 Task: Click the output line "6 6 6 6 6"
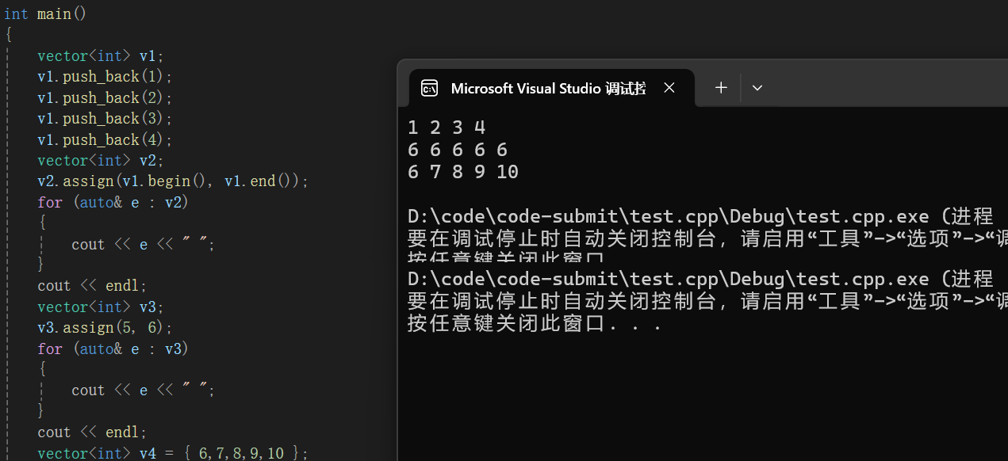[x=458, y=150]
